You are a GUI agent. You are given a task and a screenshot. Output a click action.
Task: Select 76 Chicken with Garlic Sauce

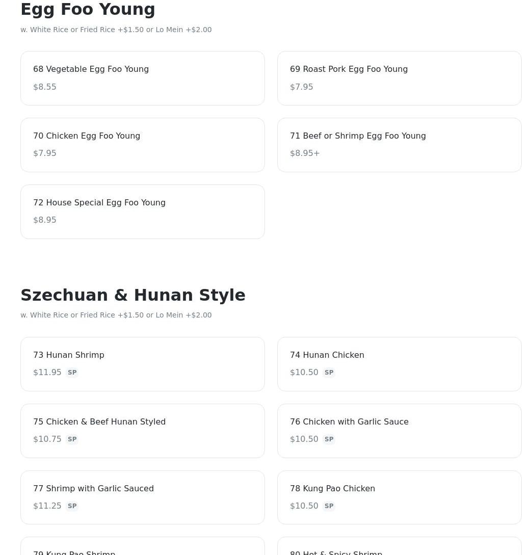click(x=399, y=431)
